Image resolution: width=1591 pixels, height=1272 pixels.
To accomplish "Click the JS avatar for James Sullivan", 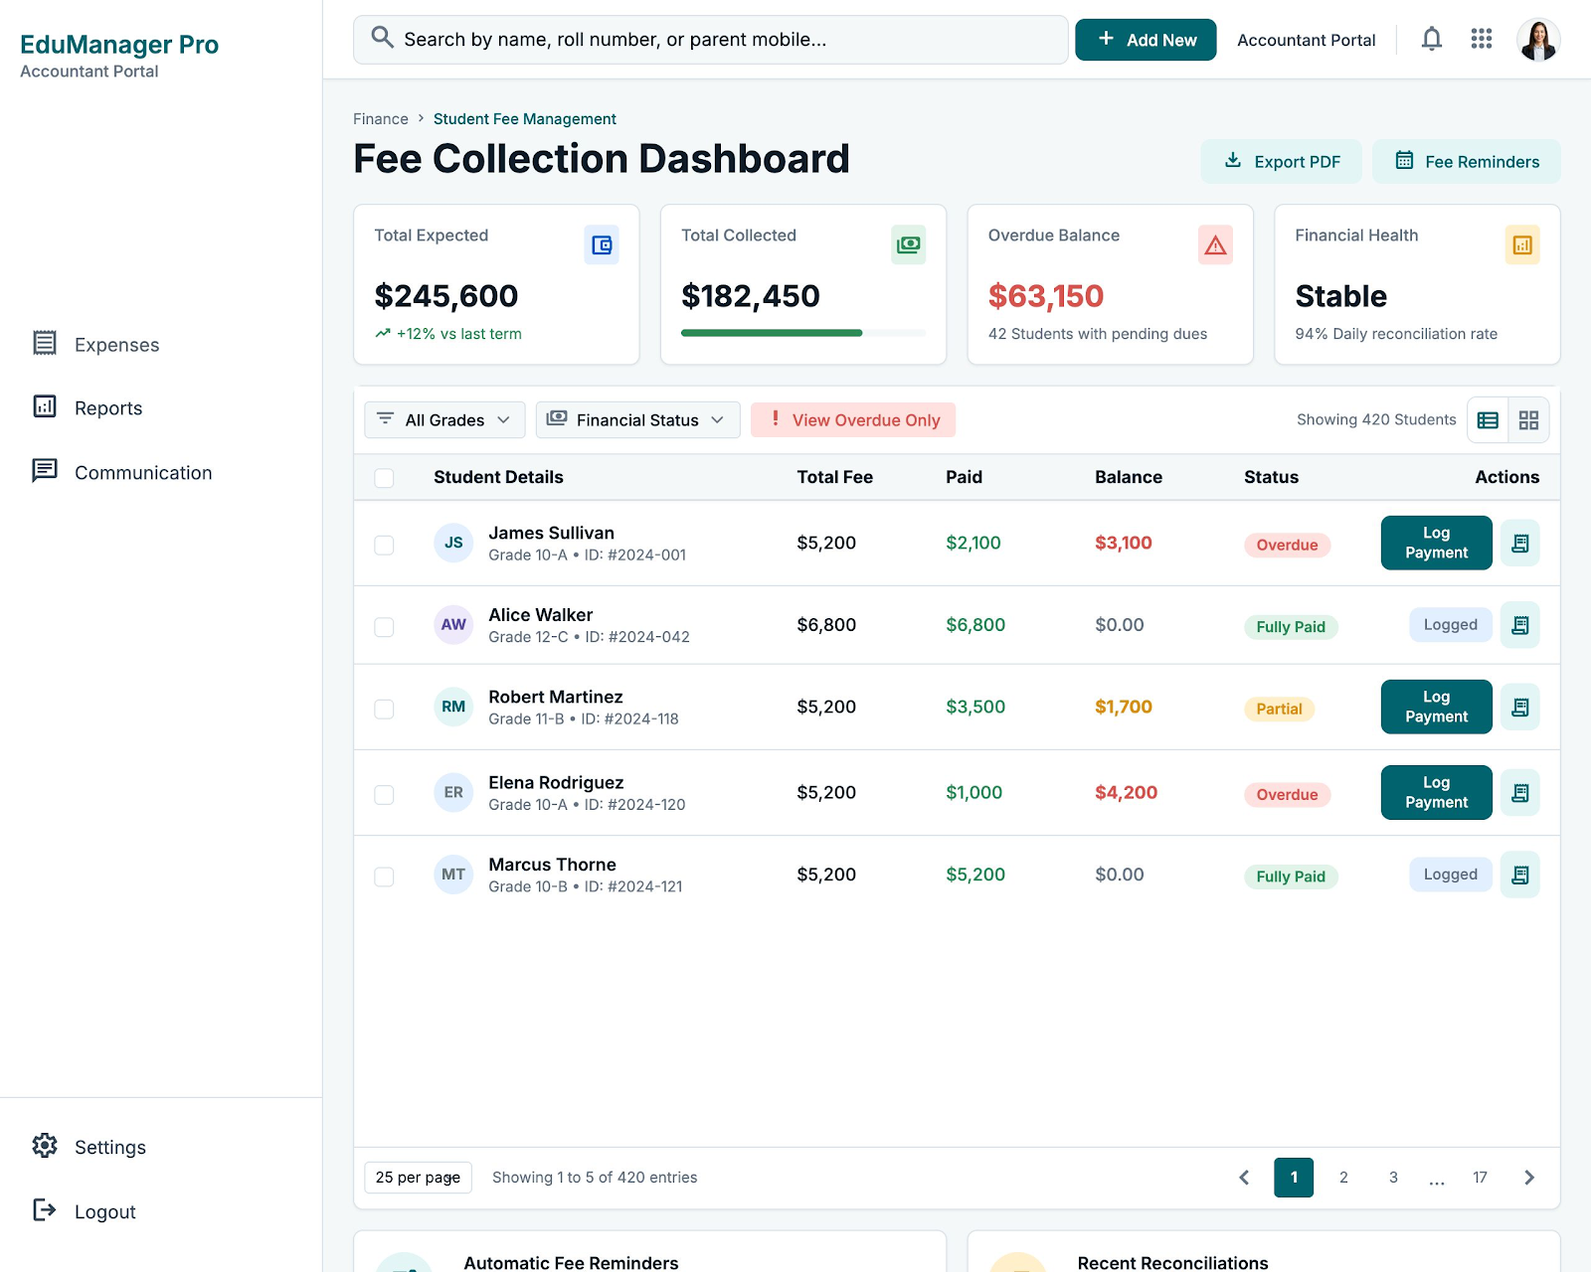I will [x=453, y=543].
